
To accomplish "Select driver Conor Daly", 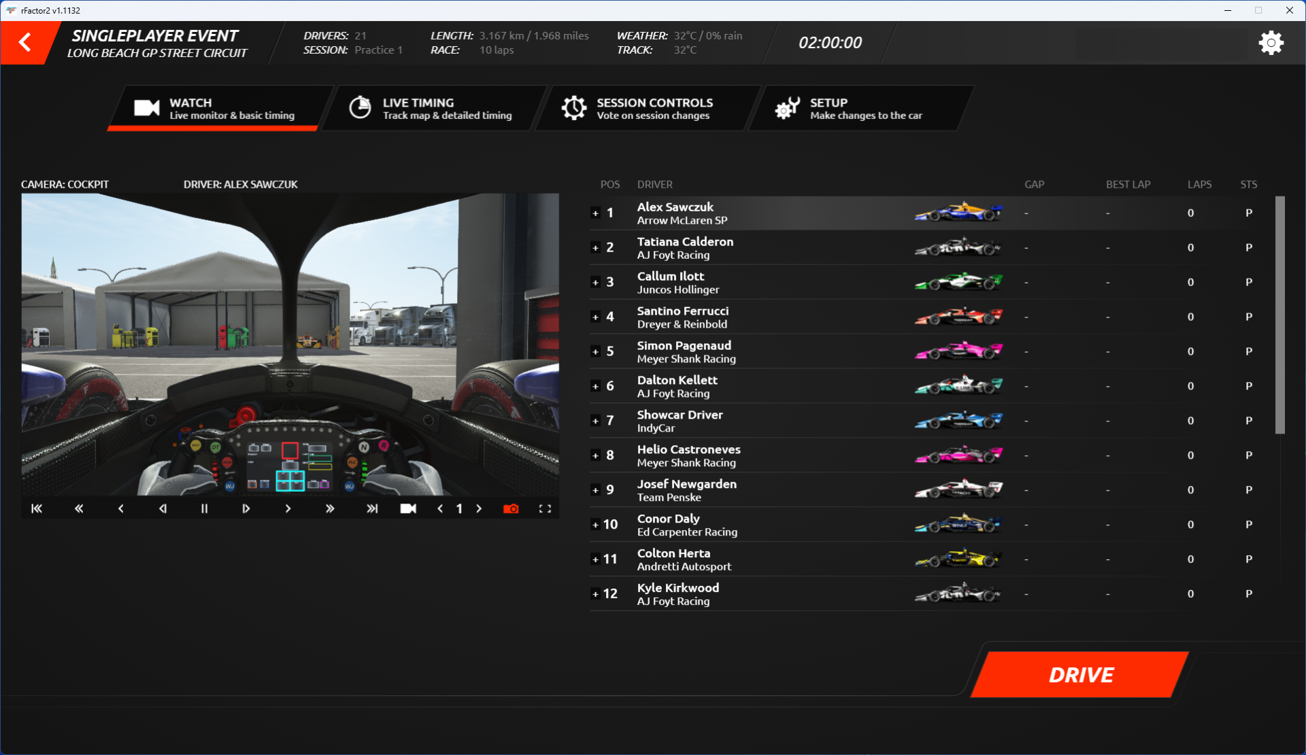I will (x=668, y=519).
